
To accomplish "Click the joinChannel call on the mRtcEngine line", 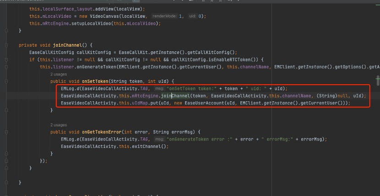I will click(x=175, y=96).
